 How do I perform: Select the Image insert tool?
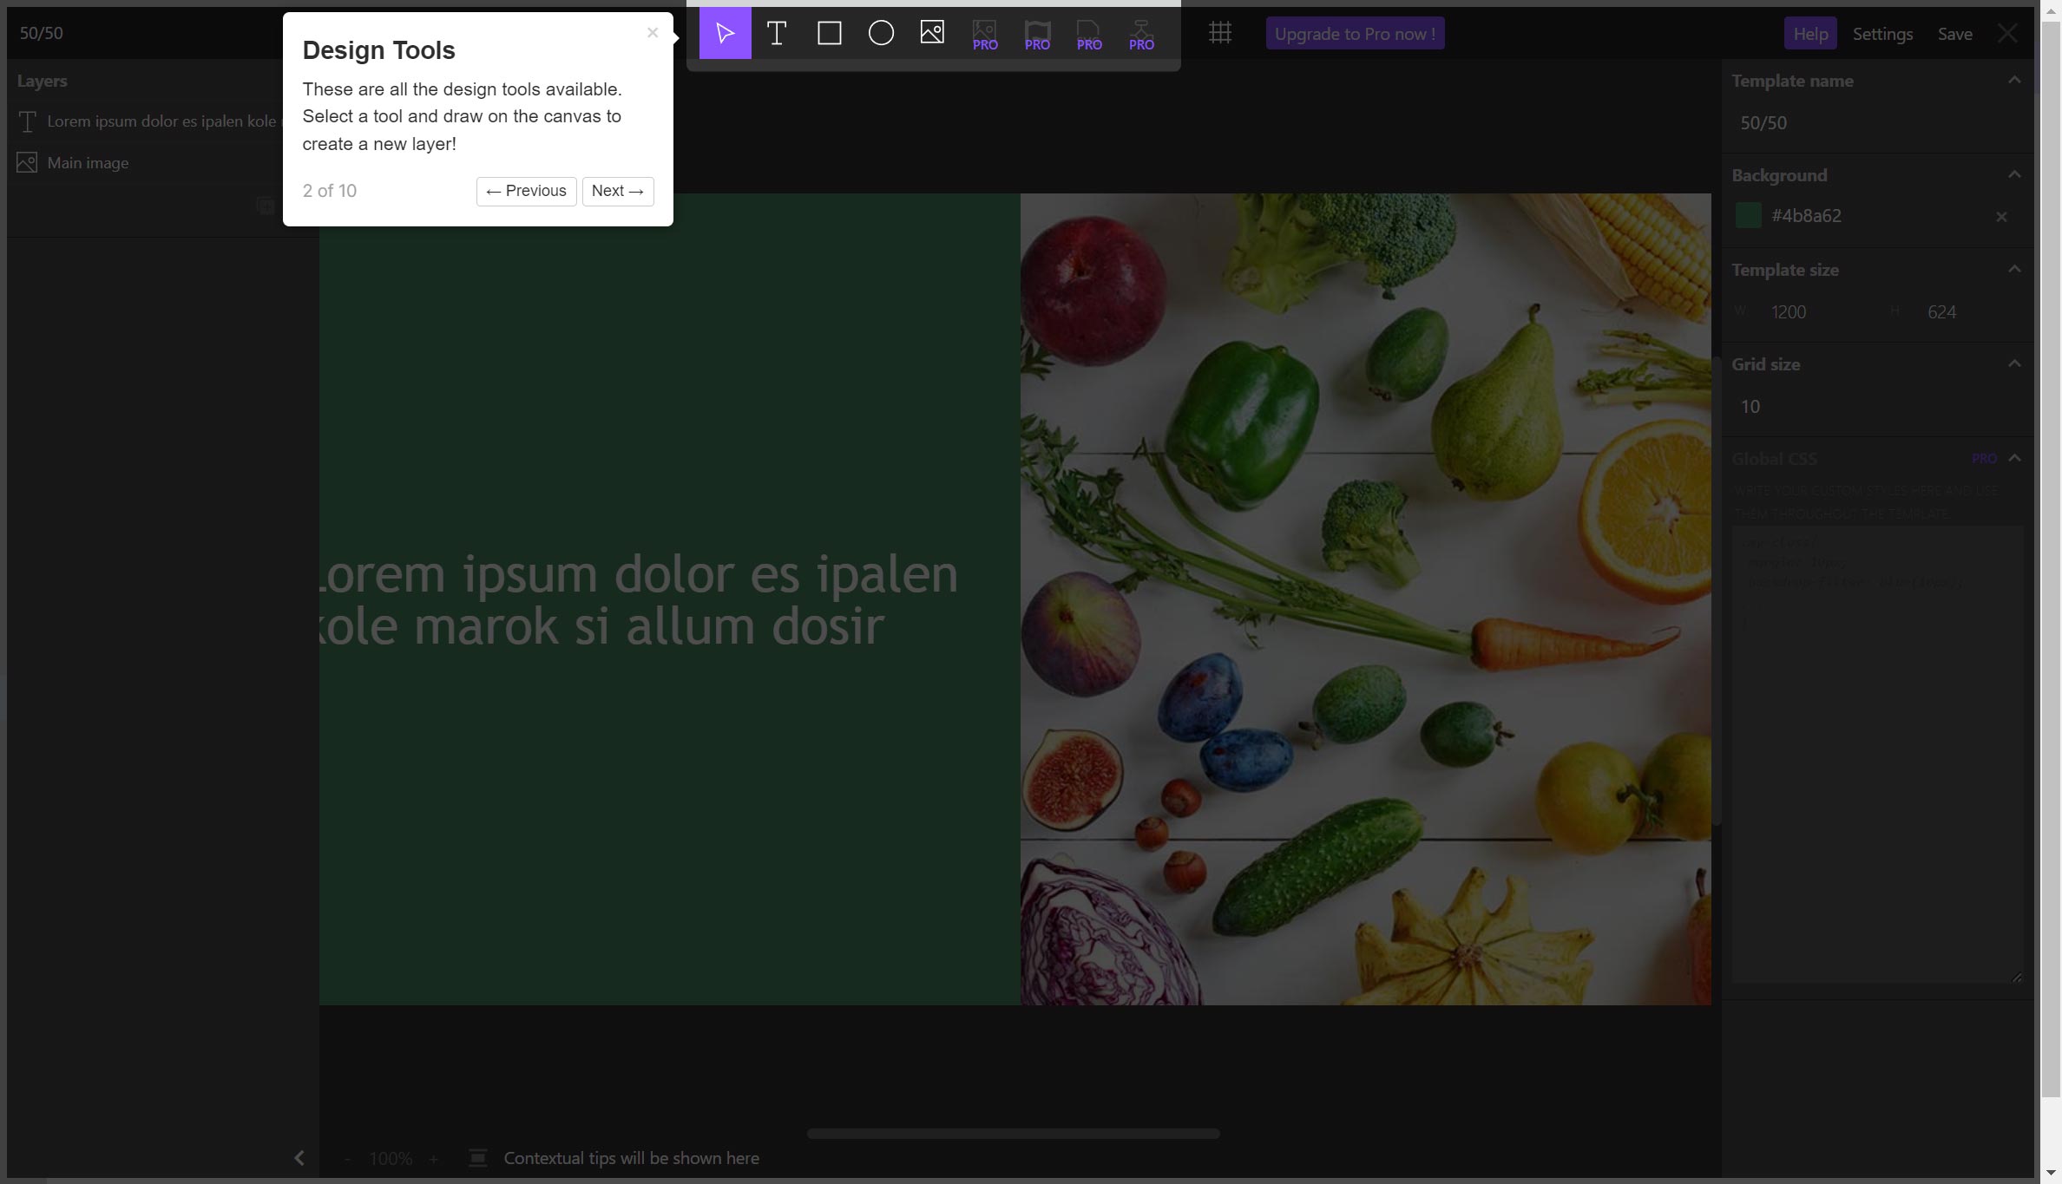tap(932, 33)
